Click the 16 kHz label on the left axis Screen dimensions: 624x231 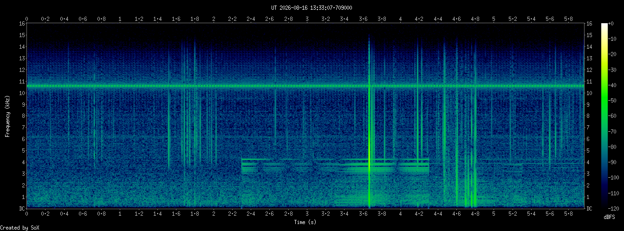22,24
